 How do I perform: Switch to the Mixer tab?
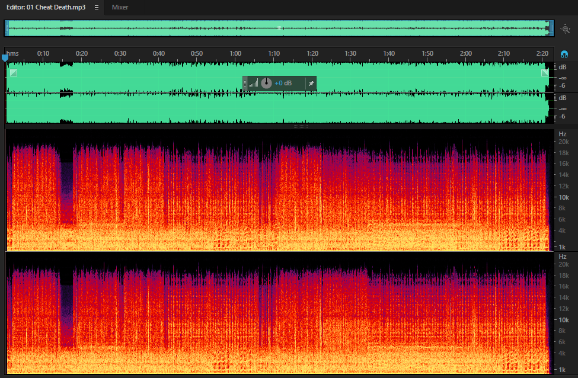[120, 7]
